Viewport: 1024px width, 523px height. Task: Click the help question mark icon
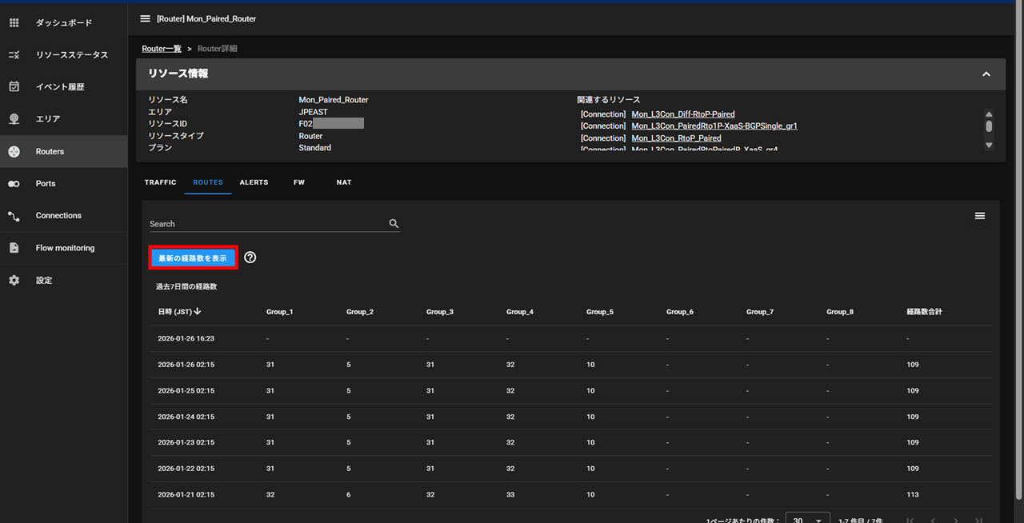(250, 258)
